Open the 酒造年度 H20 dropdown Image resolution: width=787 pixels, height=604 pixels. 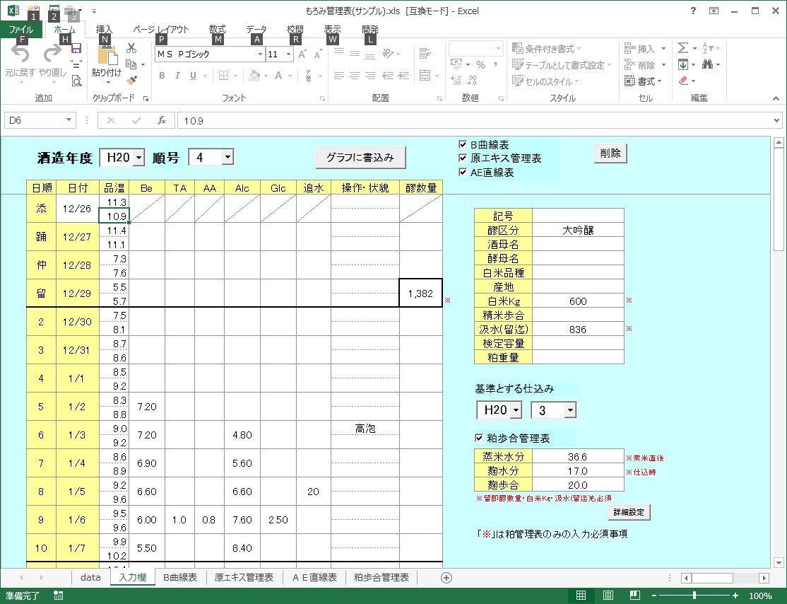pyautogui.click(x=138, y=158)
